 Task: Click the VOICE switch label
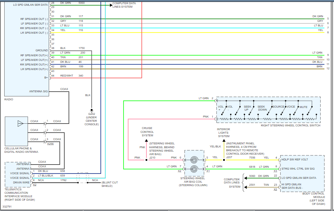pyautogui.click(x=290, y=107)
